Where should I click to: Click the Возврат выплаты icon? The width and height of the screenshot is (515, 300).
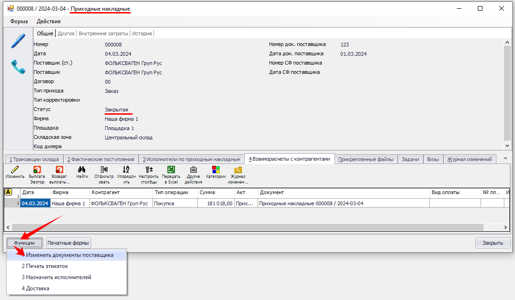point(59,170)
